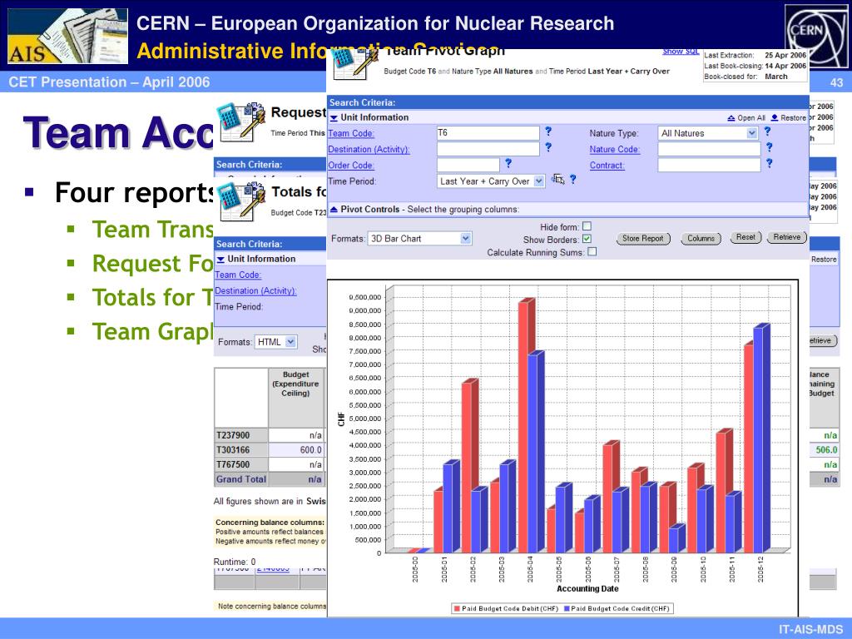Click the Book-closed for March value
The width and height of the screenshot is (852, 639).
pos(776,77)
